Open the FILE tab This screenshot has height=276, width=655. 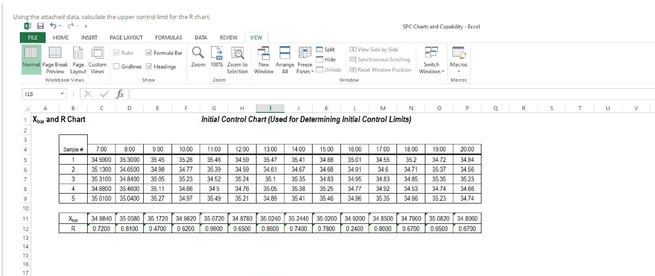pyautogui.click(x=33, y=38)
